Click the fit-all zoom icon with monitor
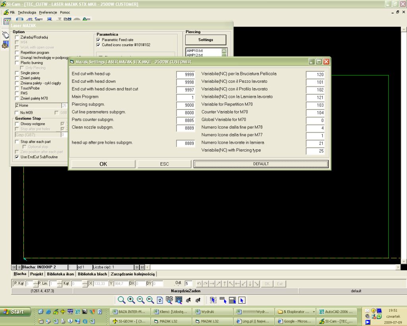The height and width of the screenshot is (326, 407). tap(178, 300)
